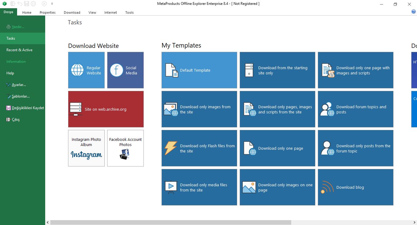Click the blue help question mark icon
This screenshot has width=417, height=225.
[414, 12]
